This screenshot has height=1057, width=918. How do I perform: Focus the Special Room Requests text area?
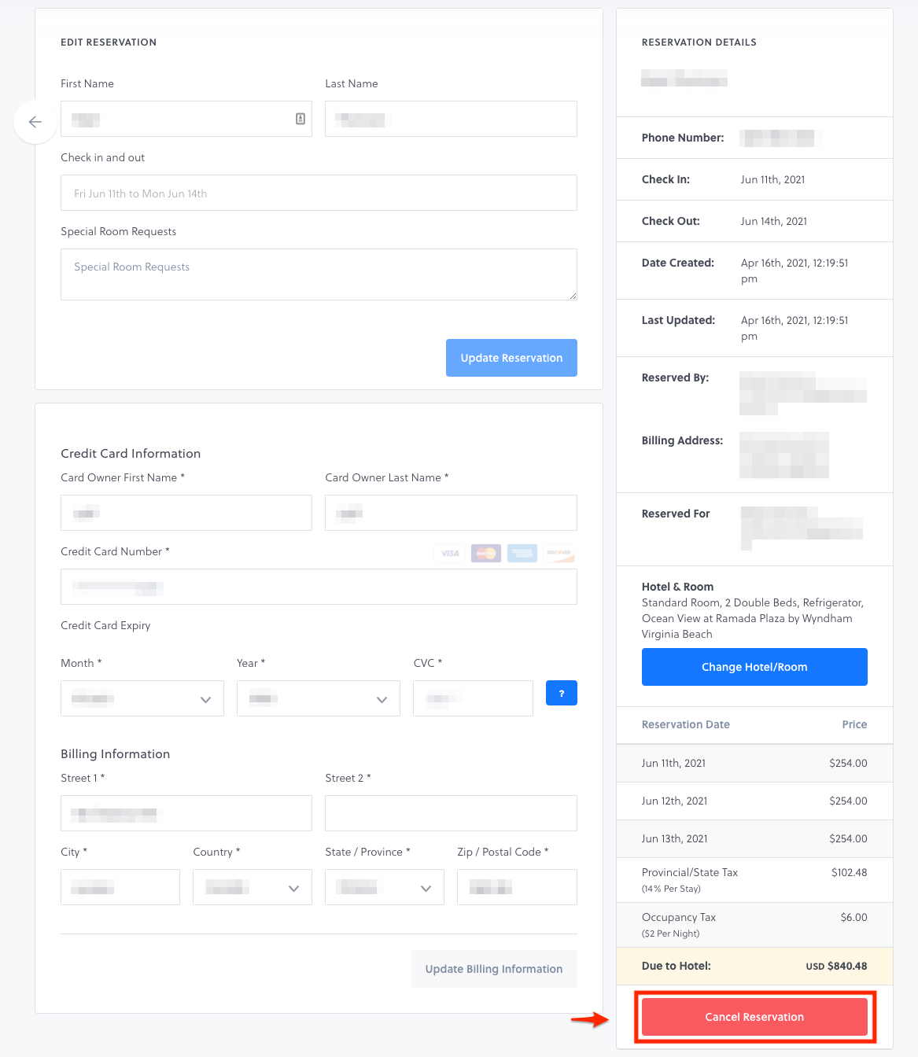coord(319,274)
